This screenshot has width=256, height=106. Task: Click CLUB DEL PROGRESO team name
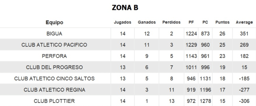54,67
